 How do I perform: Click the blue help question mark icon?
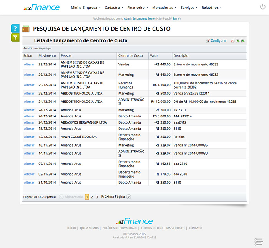[x=15, y=28]
